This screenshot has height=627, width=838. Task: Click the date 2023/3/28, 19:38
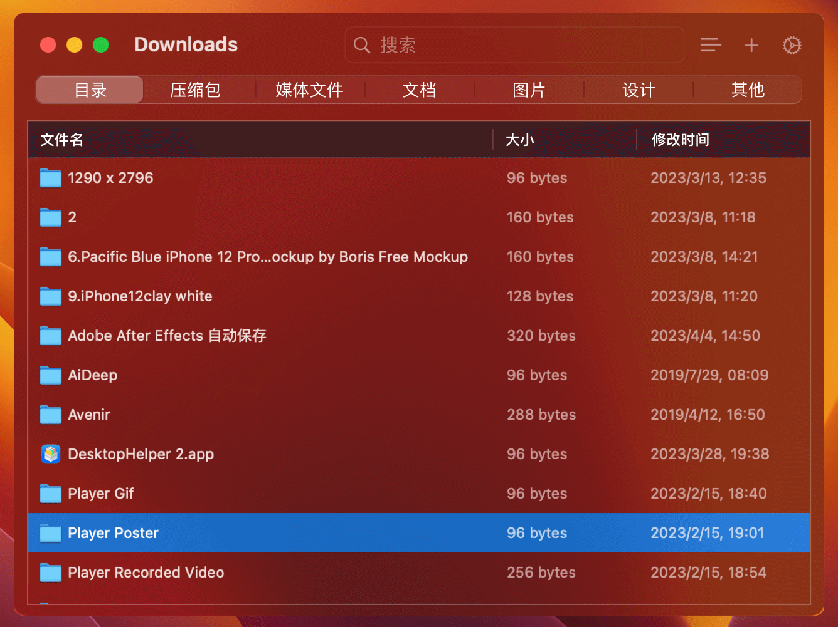tap(709, 454)
